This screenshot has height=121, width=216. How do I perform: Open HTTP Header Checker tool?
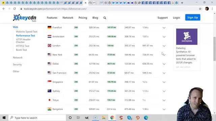[x=23, y=41]
